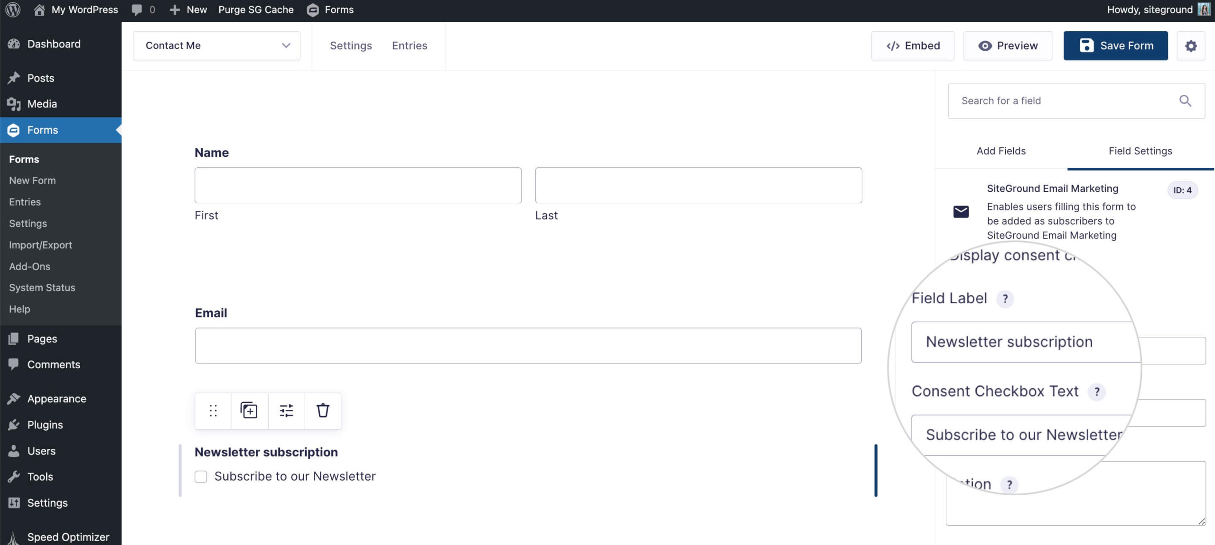This screenshot has height=545, width=1215.
Task: Create a New Form from submenu
Action: 32,181
